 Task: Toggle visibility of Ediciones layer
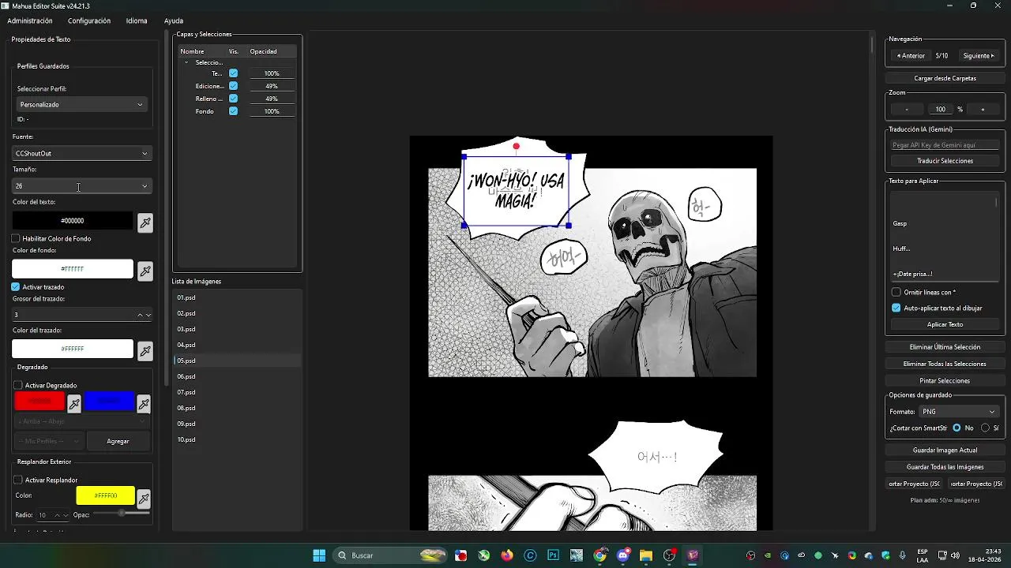(x=233, y=86)
